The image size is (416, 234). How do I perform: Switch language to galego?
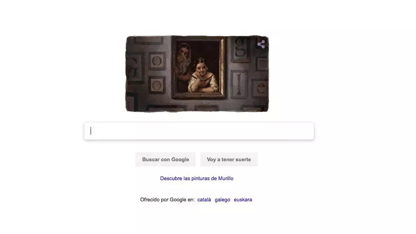pos(222,199)
